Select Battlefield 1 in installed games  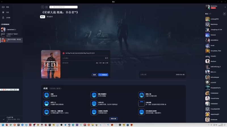(11, 30)
